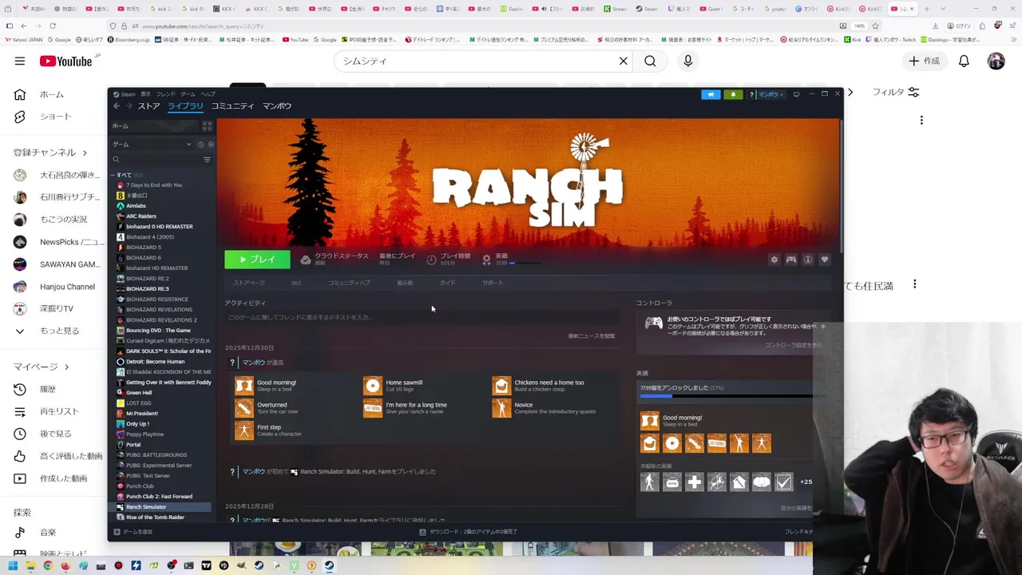Open the Good morning! achievement in activity

click(x=244, y=386)
